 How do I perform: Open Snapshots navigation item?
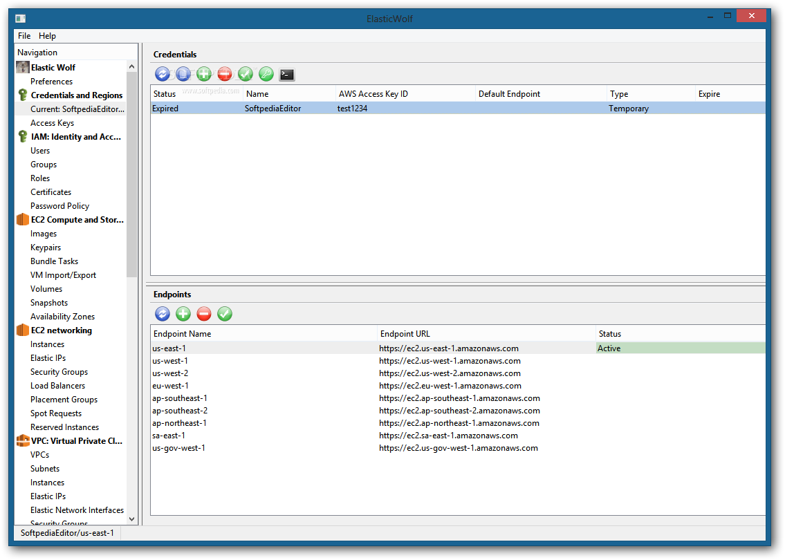49,302
